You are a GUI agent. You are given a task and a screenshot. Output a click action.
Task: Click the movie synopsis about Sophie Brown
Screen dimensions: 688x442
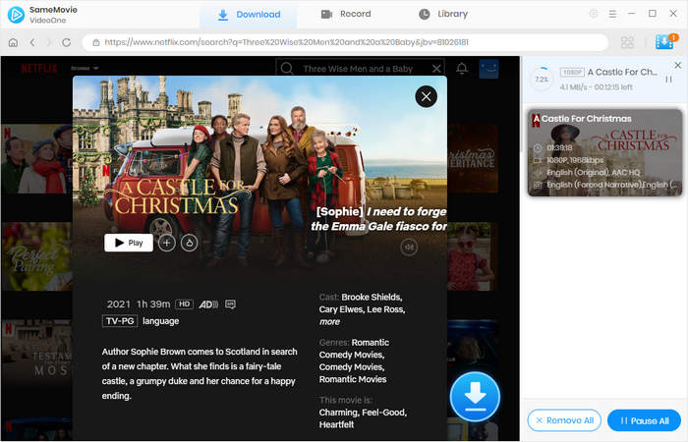coord(200,373)
